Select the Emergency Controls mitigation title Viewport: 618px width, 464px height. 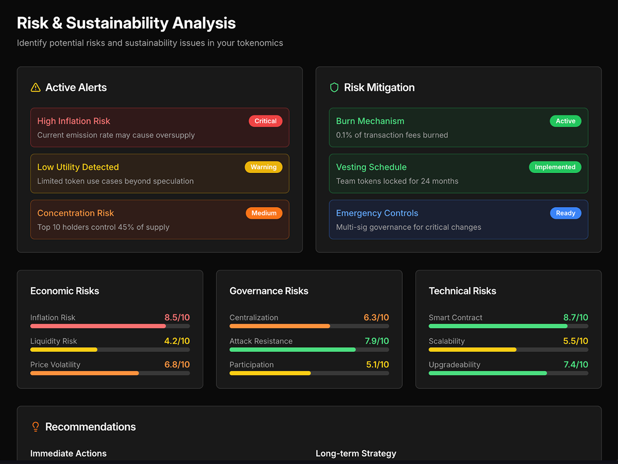point(377,213)
